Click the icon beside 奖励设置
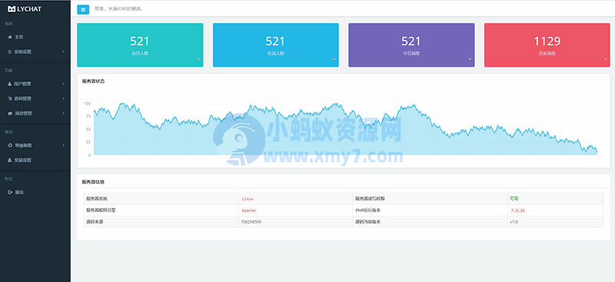Screen dimensions: 615x282 pos(10,161)
